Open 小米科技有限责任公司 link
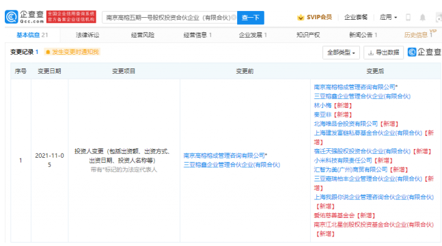Screen dimensions: 442x246 coord(343,161)
